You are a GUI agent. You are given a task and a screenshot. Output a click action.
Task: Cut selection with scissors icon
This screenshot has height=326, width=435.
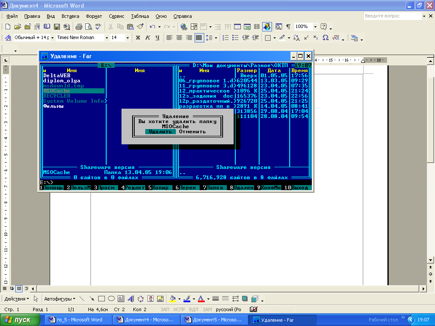pyautogui.click(x=110, y=27)
